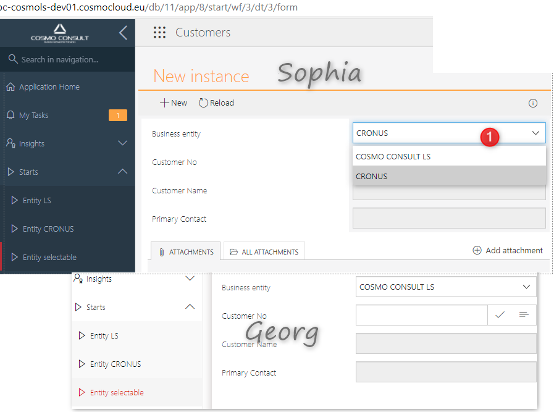Open the Business entity CRONUS dropdown
This screenshot has width=554, height=412.
(449, 133)
